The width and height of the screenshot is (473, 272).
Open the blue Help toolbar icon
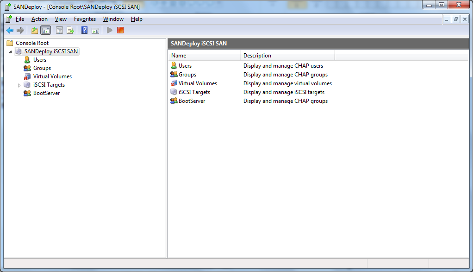click(x=84, y=30)
